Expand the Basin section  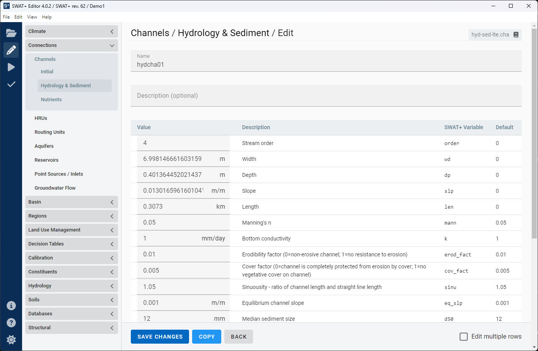click(x=71, y=202)
